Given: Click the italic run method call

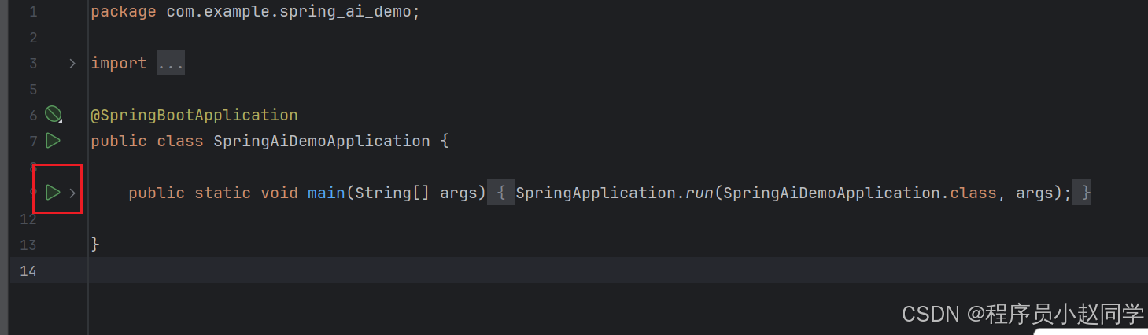Looking at the screenshot, I should point(699,193).
